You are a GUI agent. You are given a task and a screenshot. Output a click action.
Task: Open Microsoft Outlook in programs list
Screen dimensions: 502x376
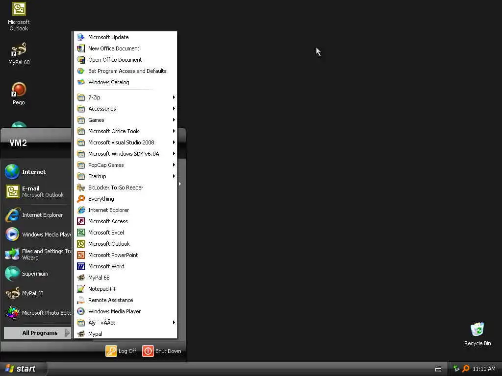coord(125,244)
